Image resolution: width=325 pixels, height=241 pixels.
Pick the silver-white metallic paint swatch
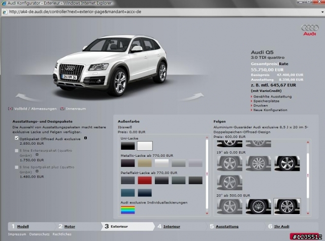(161, 163)
